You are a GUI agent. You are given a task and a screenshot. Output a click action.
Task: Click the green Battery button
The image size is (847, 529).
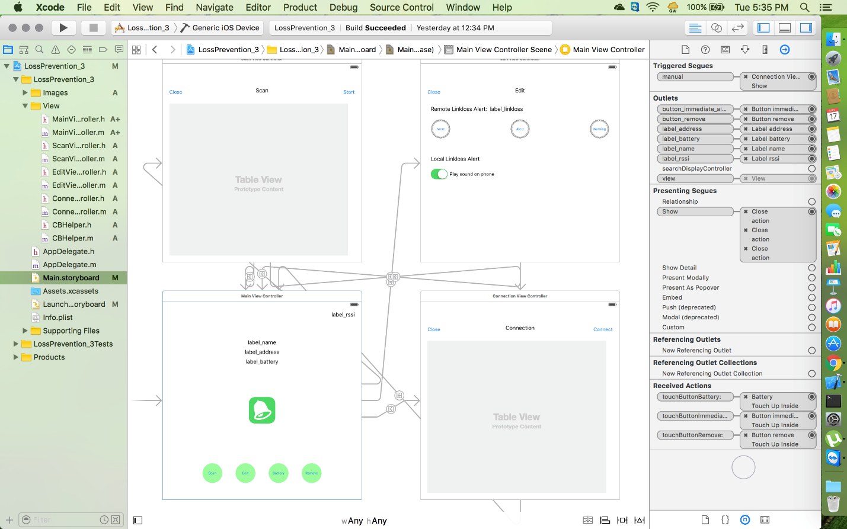coord(279,473)
